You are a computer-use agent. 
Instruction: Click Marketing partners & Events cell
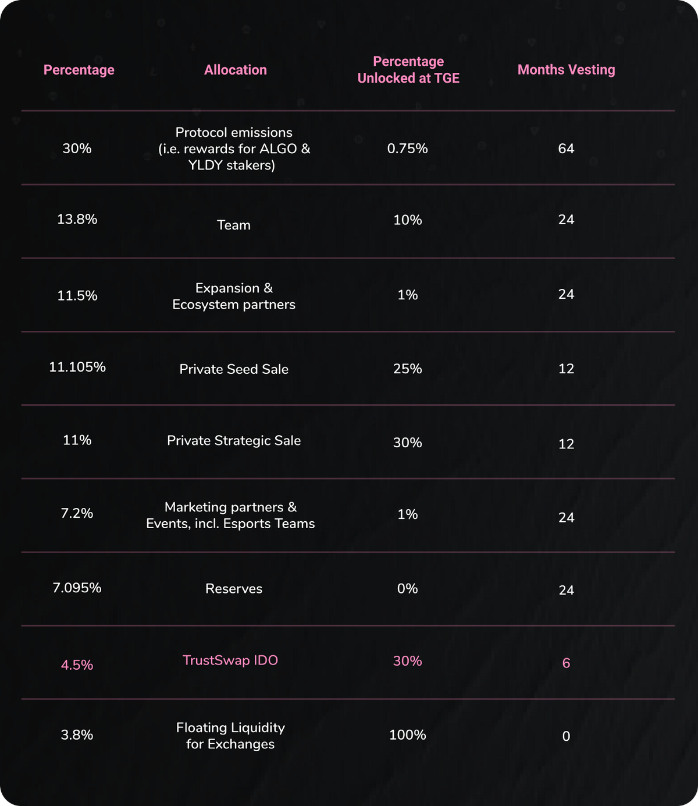coord(230,515)
